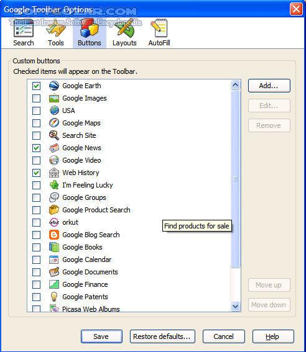Screen dimensions: 306x352
Task: Select the Picasa Web Albums row label
Action: pyautogui.click(x=91, y=309)
